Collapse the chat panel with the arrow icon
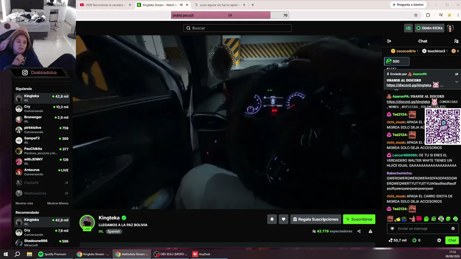Viewport: 461px width, 259px height. 389,41
